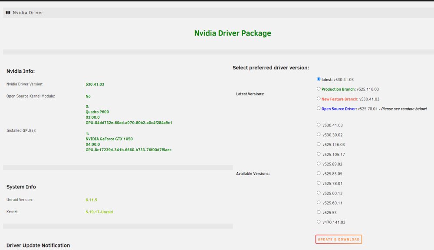Image resolution: width=434 pixels, height=250 pixels.
Task: Select the latest v530.41.03 radio option
Action: click(319, 79)
